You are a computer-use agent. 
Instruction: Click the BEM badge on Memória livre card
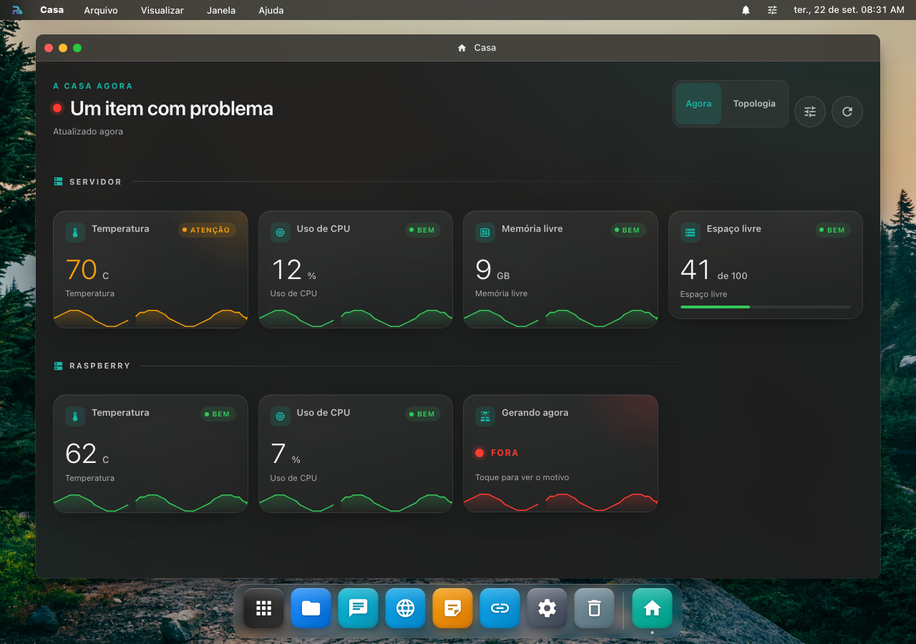(628, 230)
